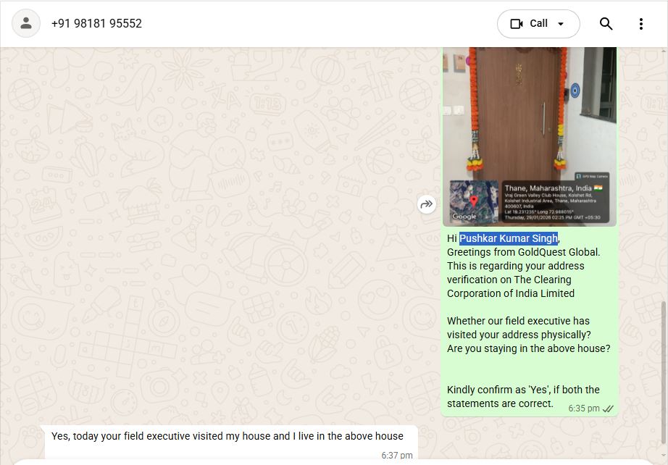Click the Call button label

click(x=538, y=23)
